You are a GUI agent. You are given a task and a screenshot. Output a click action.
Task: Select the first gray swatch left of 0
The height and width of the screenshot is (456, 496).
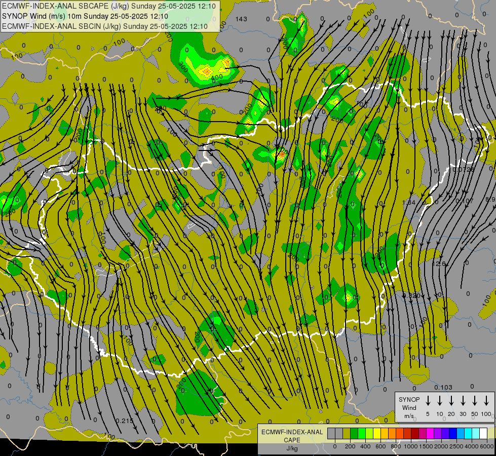[331, 433]
